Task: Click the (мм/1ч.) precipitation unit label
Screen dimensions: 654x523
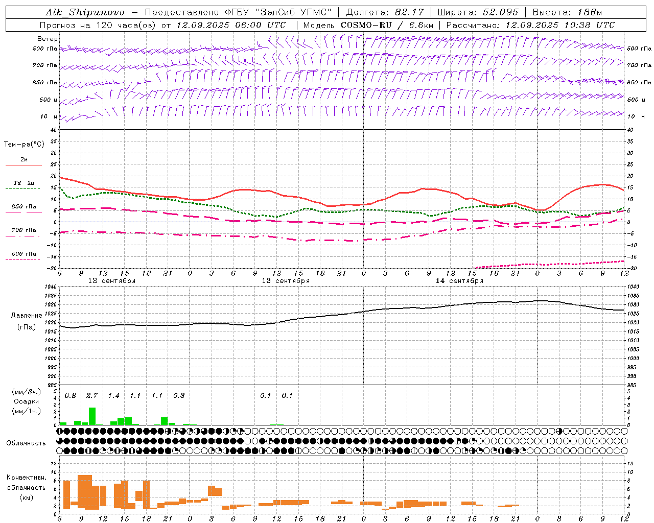Action: 27,411
